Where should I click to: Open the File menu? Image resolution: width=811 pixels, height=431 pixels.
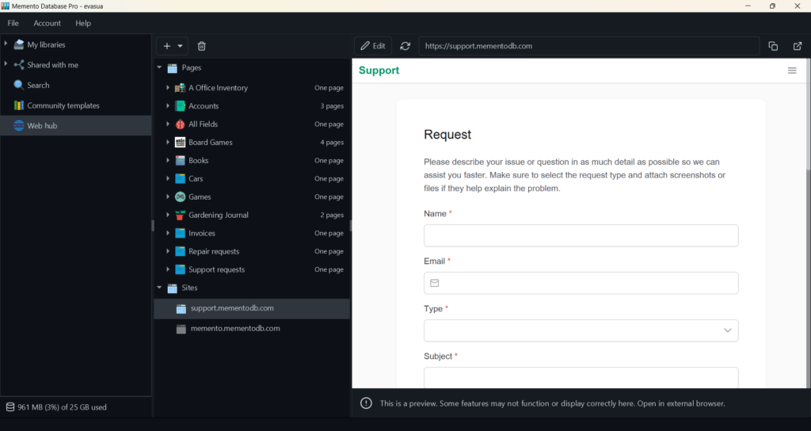(13, 23)
